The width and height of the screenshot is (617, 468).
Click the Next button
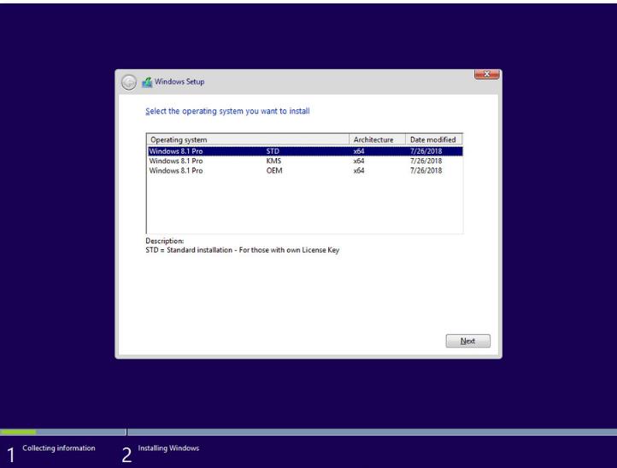[x=467, y=341]
